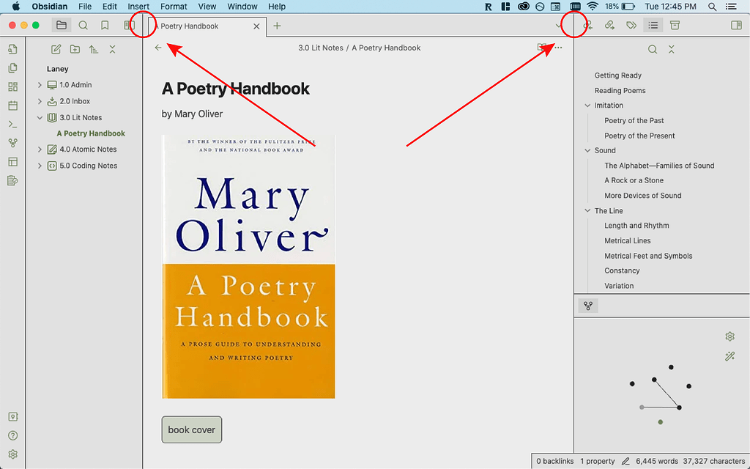This screenshot has height=469, width=750.
Task: Toggle the right sidebar panel
Action: pyautogui.click(x=736, y=26)
